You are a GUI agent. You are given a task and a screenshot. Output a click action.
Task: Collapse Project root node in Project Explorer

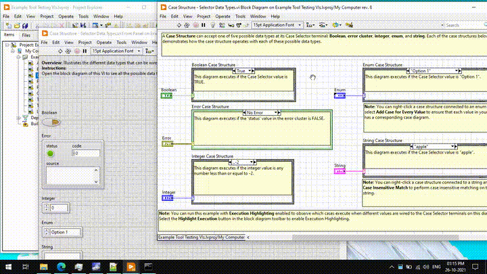pyautogui.click(x=7, y=45)
